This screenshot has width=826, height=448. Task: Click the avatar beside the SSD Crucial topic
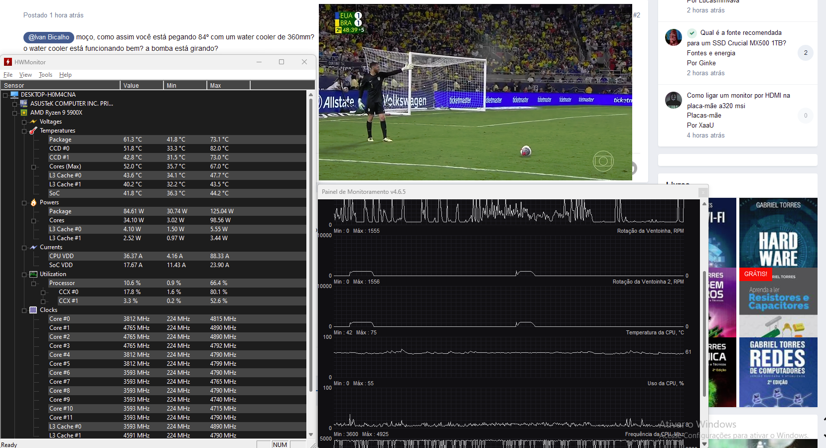[x=674, y=37]
